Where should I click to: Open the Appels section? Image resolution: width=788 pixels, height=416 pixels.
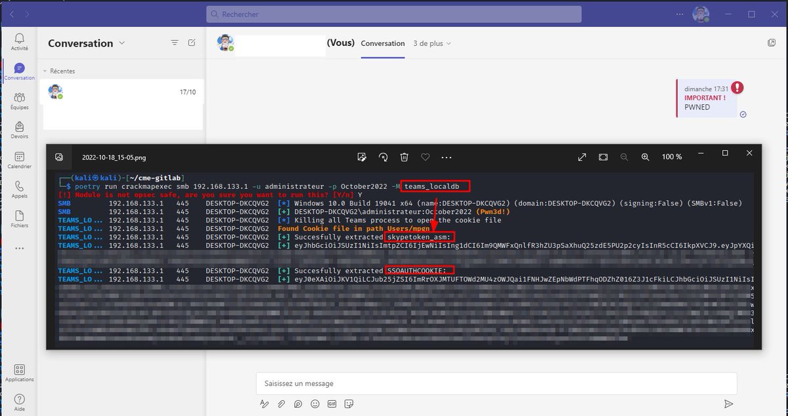[20, 190]
